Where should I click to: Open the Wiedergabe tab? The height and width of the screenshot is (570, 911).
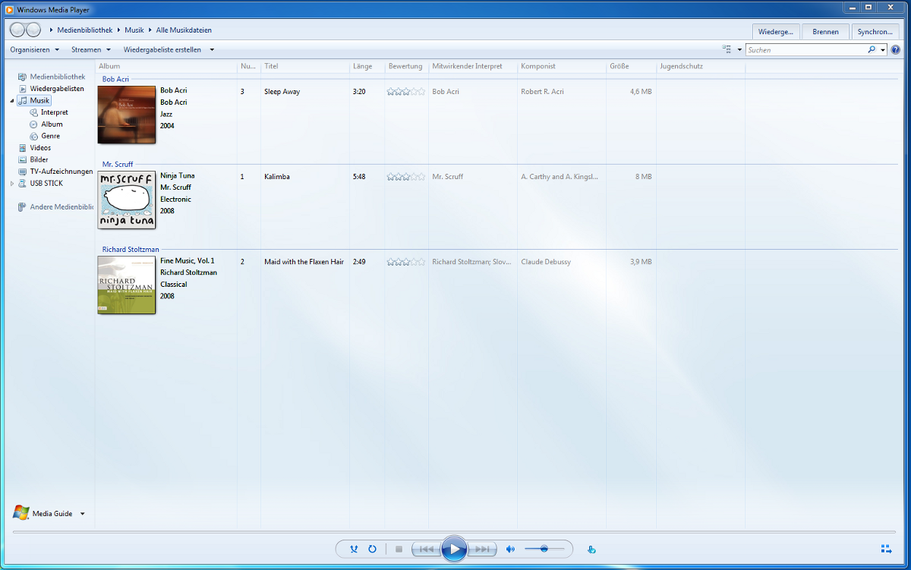(776, 31)
